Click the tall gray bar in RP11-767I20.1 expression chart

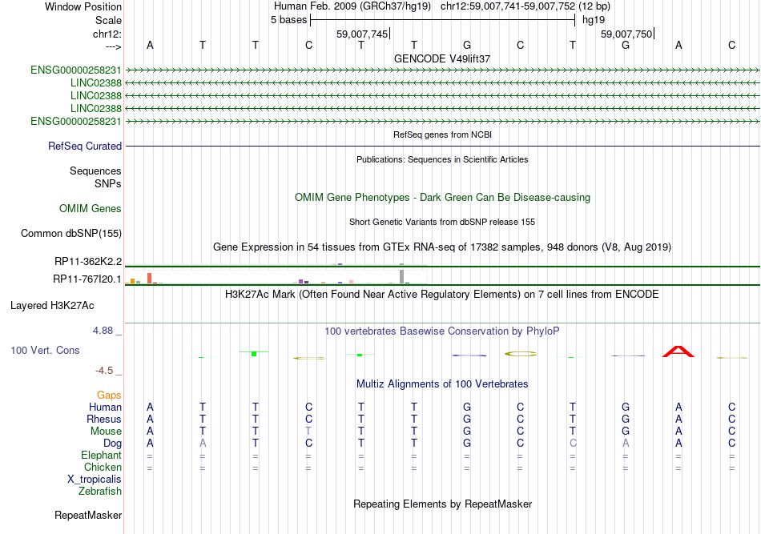(x=401, y=276)
